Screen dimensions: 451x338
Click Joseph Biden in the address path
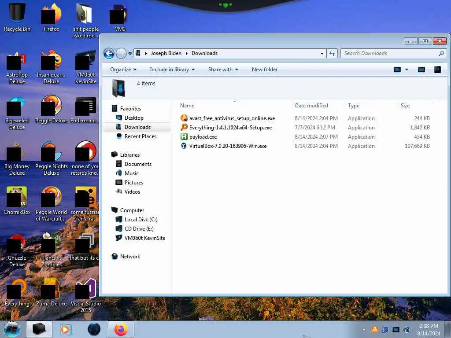(x=166, y=53)
